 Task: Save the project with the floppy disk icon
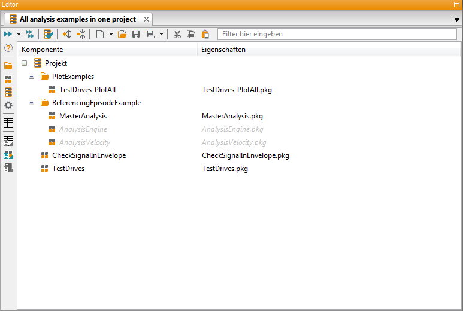[136, 34]
